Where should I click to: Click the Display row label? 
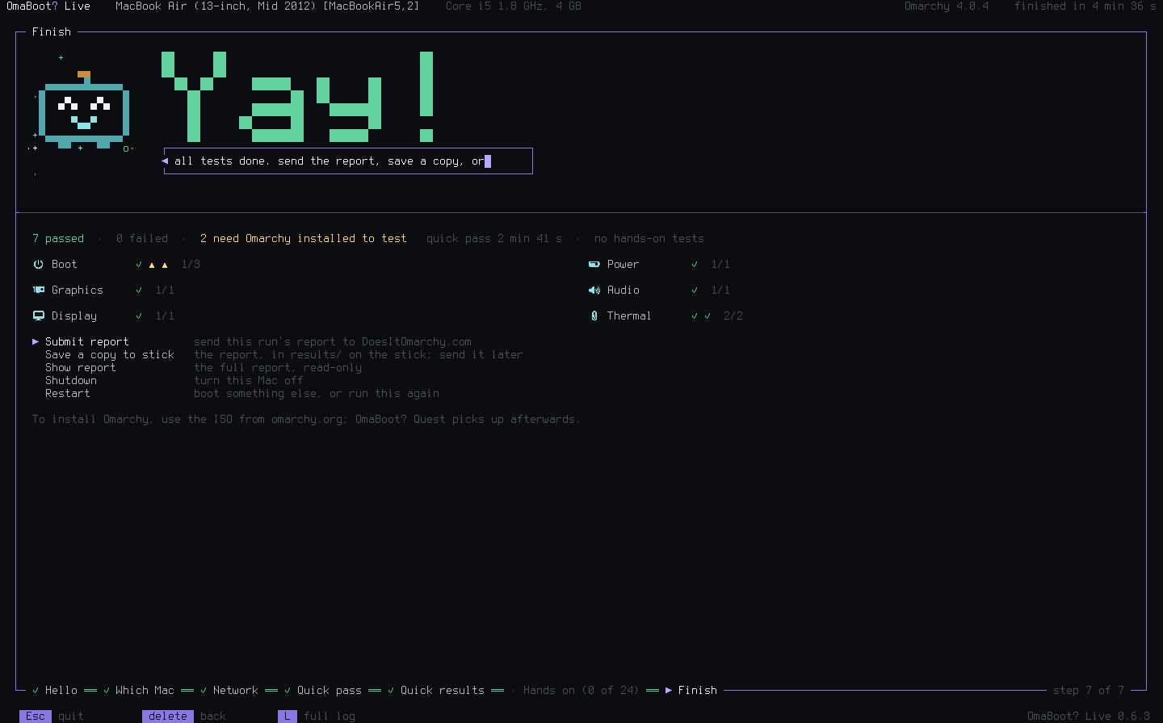[x=74, y=316]
